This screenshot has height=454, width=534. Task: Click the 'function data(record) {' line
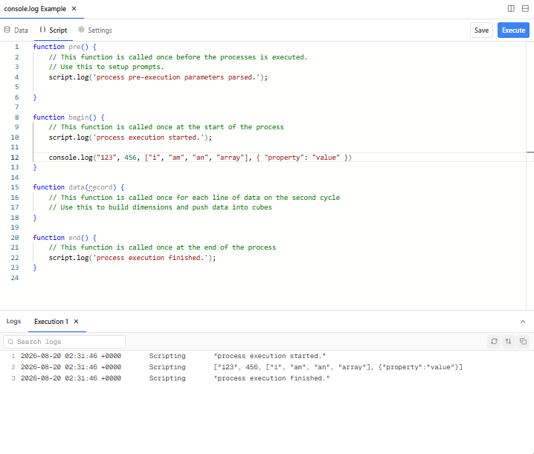(79, 187)
